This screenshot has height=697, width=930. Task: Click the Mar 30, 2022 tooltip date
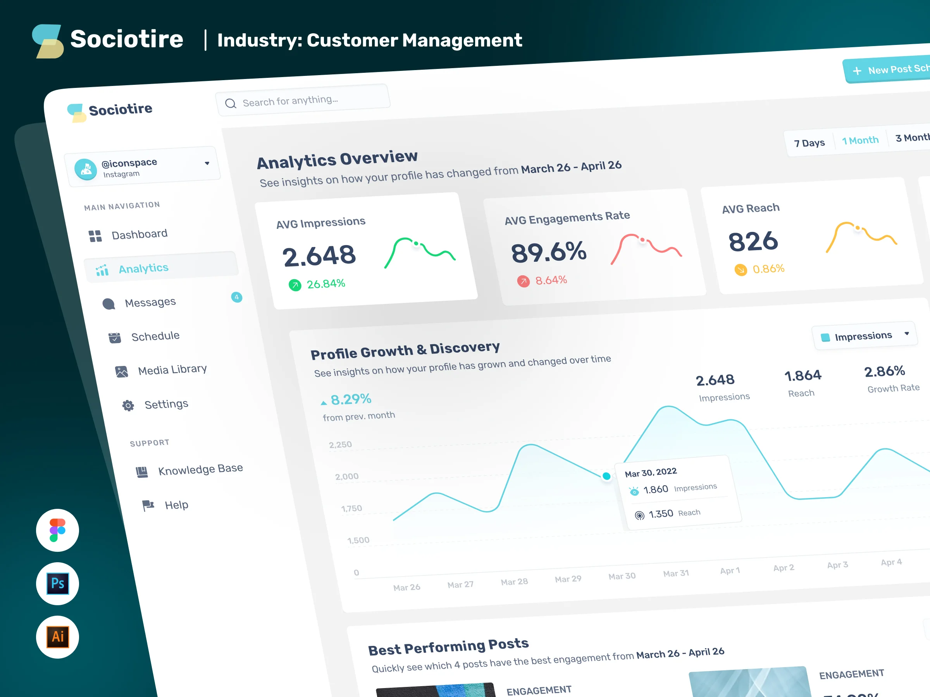pos(651,472)
